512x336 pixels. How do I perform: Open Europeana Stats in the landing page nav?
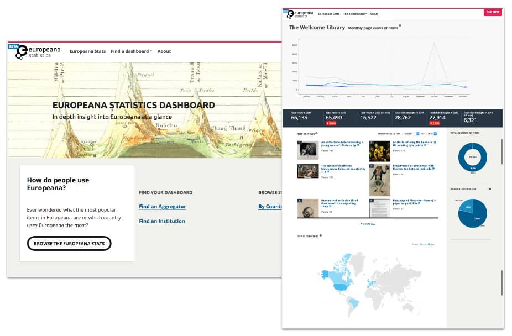pos(87,51)
